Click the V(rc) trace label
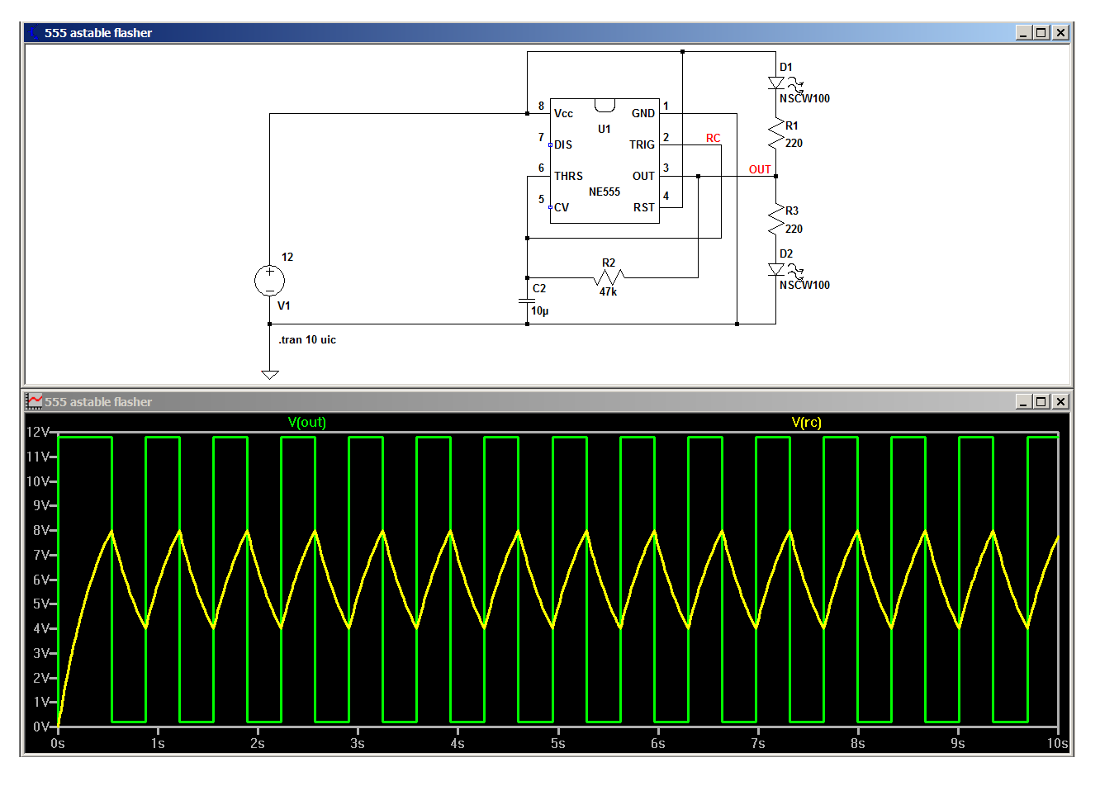 [807, 422]
